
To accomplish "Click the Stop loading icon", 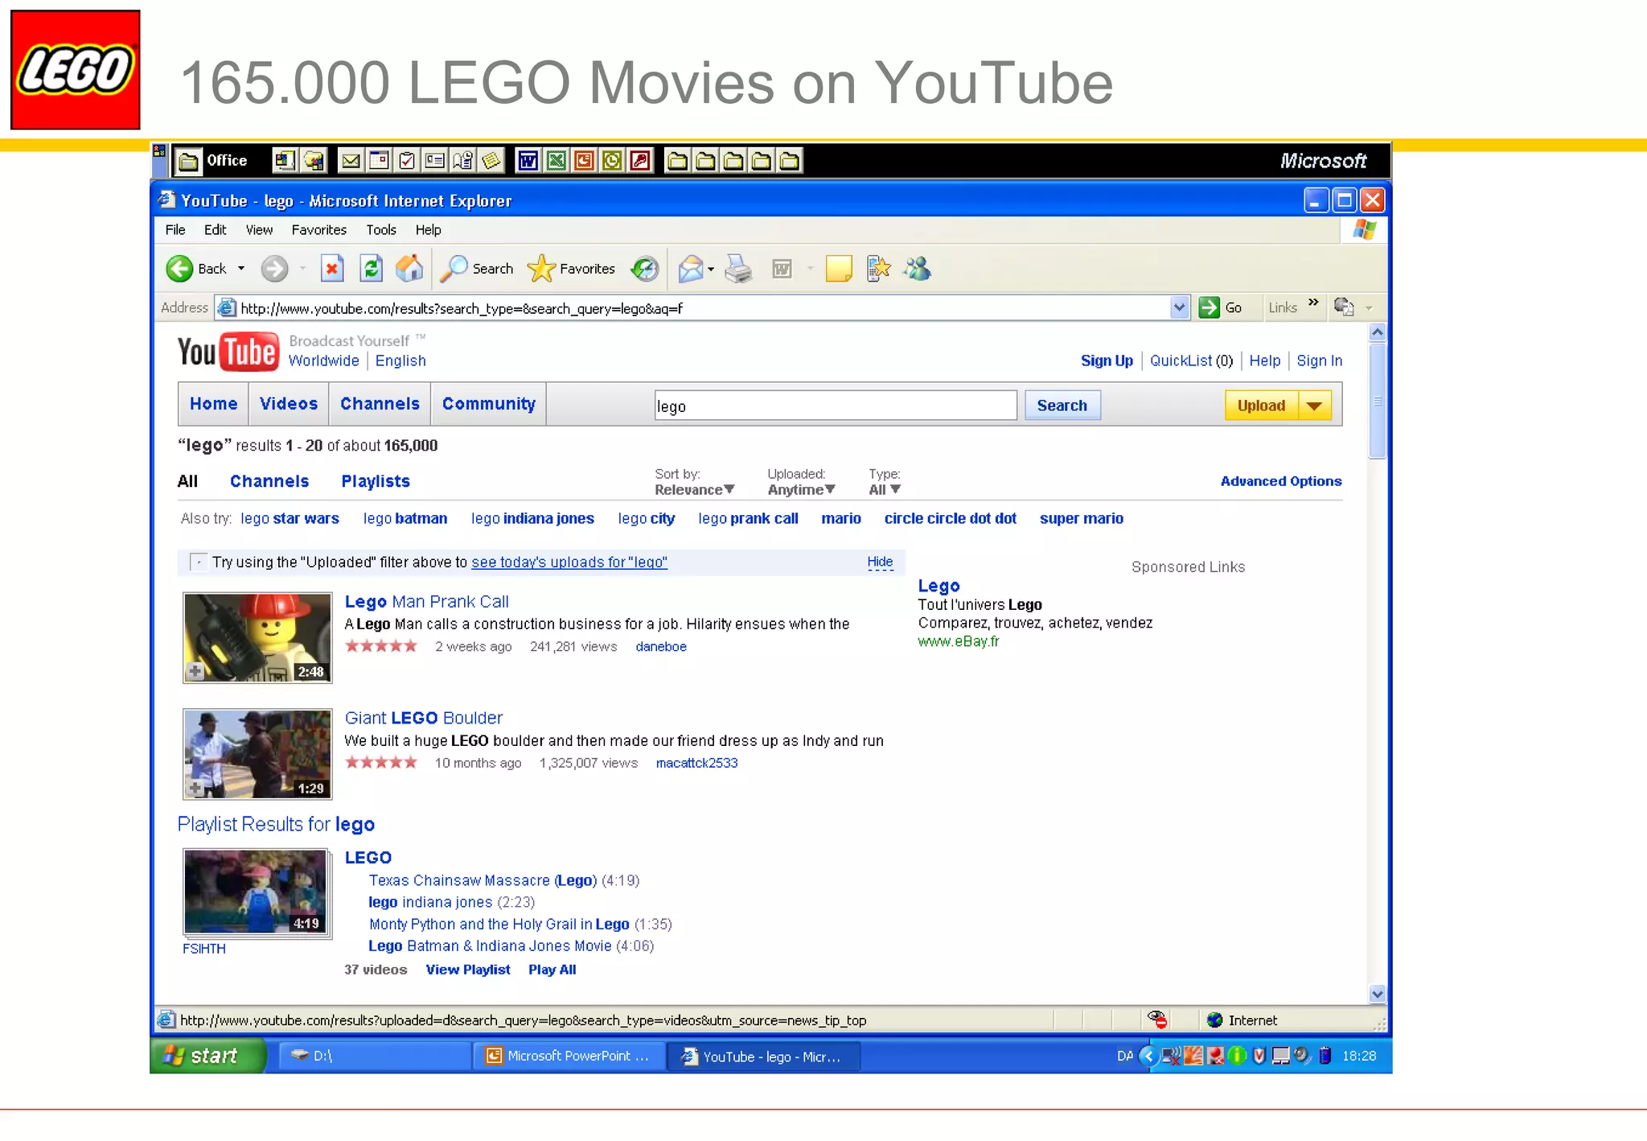I will 331,268.
